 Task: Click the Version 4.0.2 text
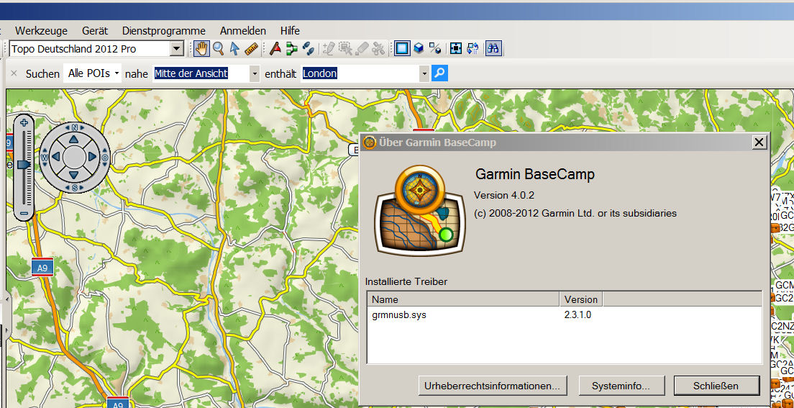504,195
